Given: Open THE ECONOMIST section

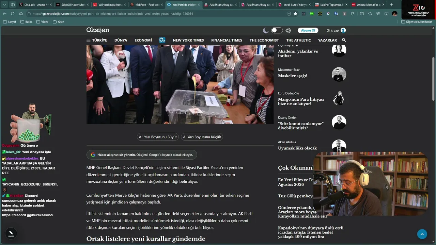Looking at the screenshot, I should [264, 40].
